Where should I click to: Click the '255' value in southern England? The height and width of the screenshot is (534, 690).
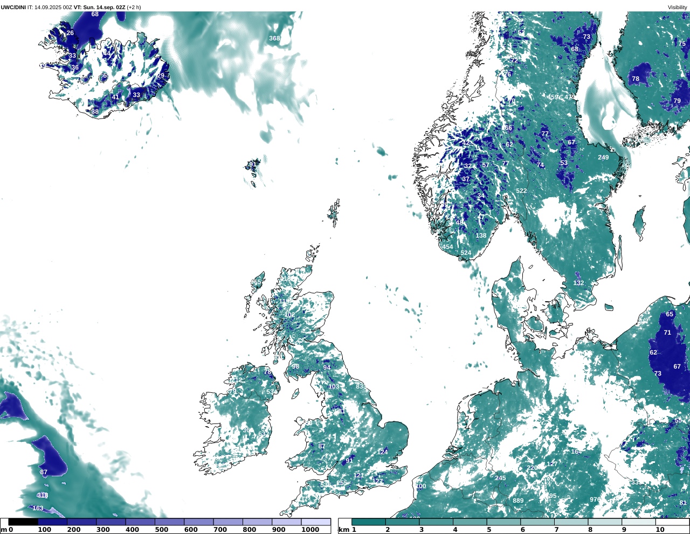point(342,483)
